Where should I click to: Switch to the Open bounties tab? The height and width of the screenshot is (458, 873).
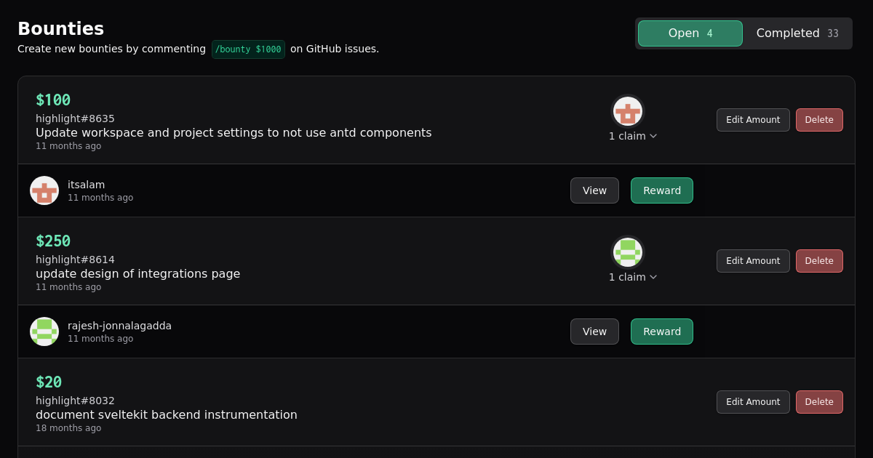pos(690,33)
